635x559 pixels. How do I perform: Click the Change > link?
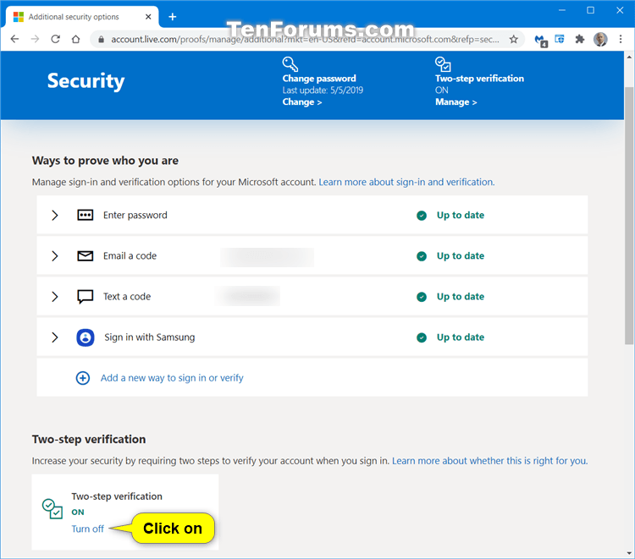(302, 102)
